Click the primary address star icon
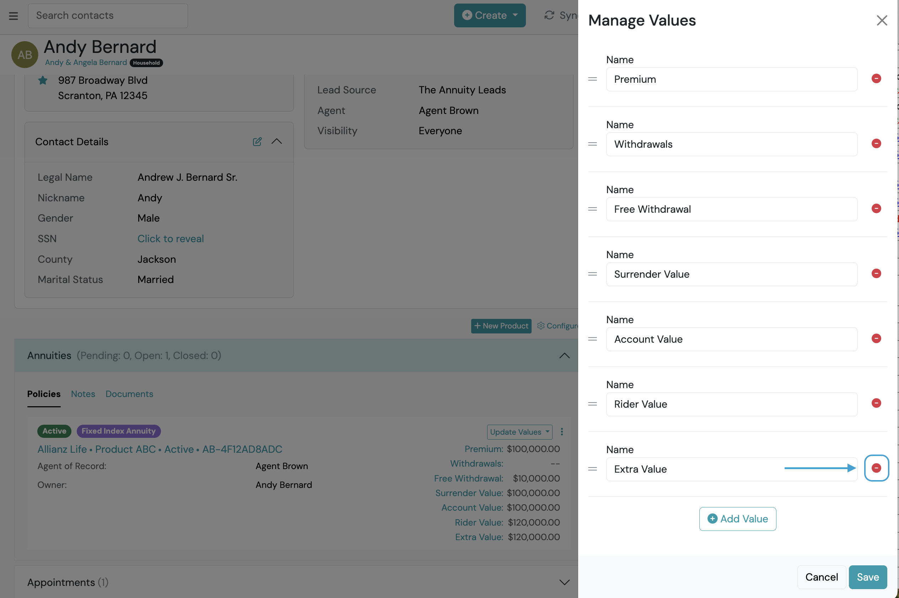The height and width of the screenshot is (598, 899). [x=43, y=80]
